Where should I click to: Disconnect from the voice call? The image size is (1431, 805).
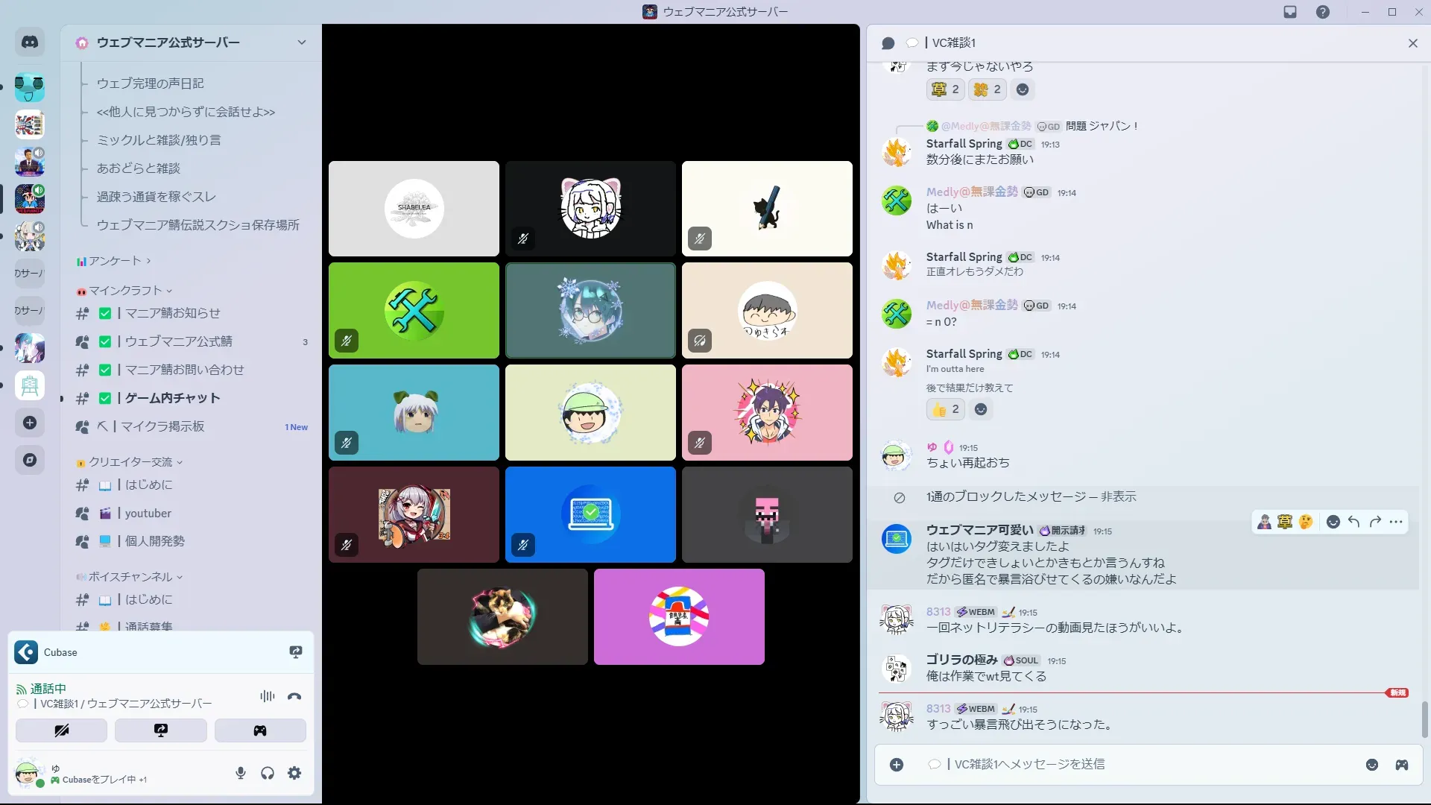294,696
